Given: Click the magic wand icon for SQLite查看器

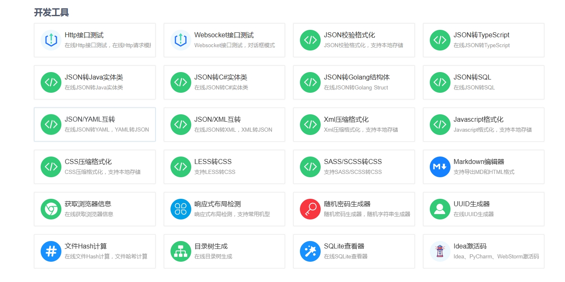Looking at the screenshot, I should [x=310, y=251].
